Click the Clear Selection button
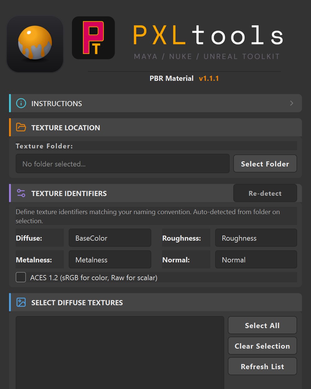Image resolution: width=311 pixels, height=389 pixels. [262, 346]
